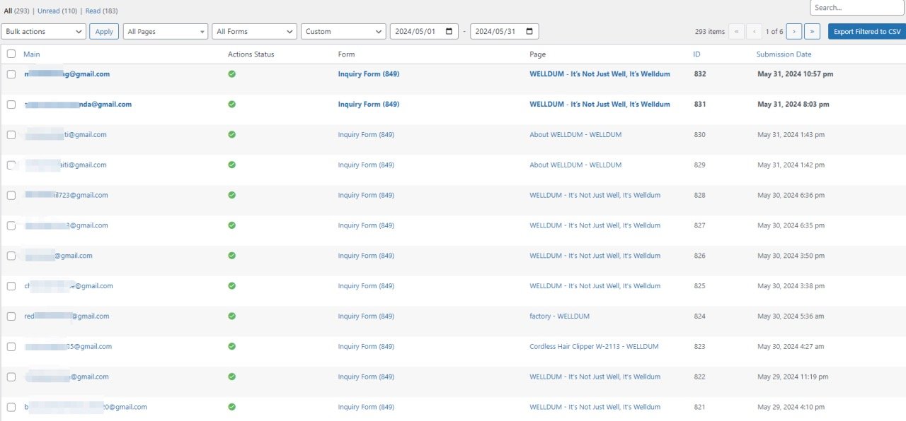The width and height of the screenshot is (906, 421).
Task: Click the start date field 2024/05/01
Action: coord(424,32)
